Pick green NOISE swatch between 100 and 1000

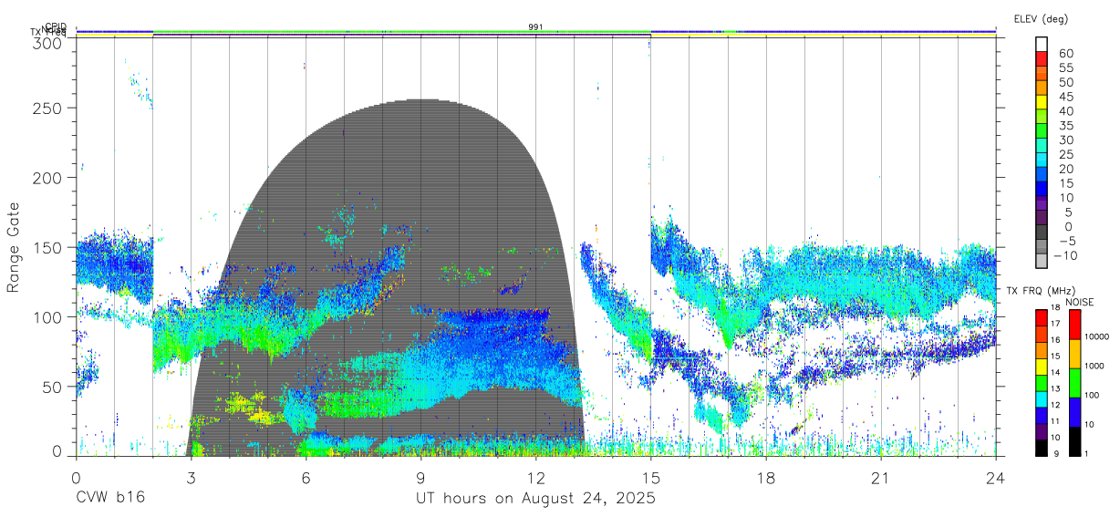point(1073,382)
